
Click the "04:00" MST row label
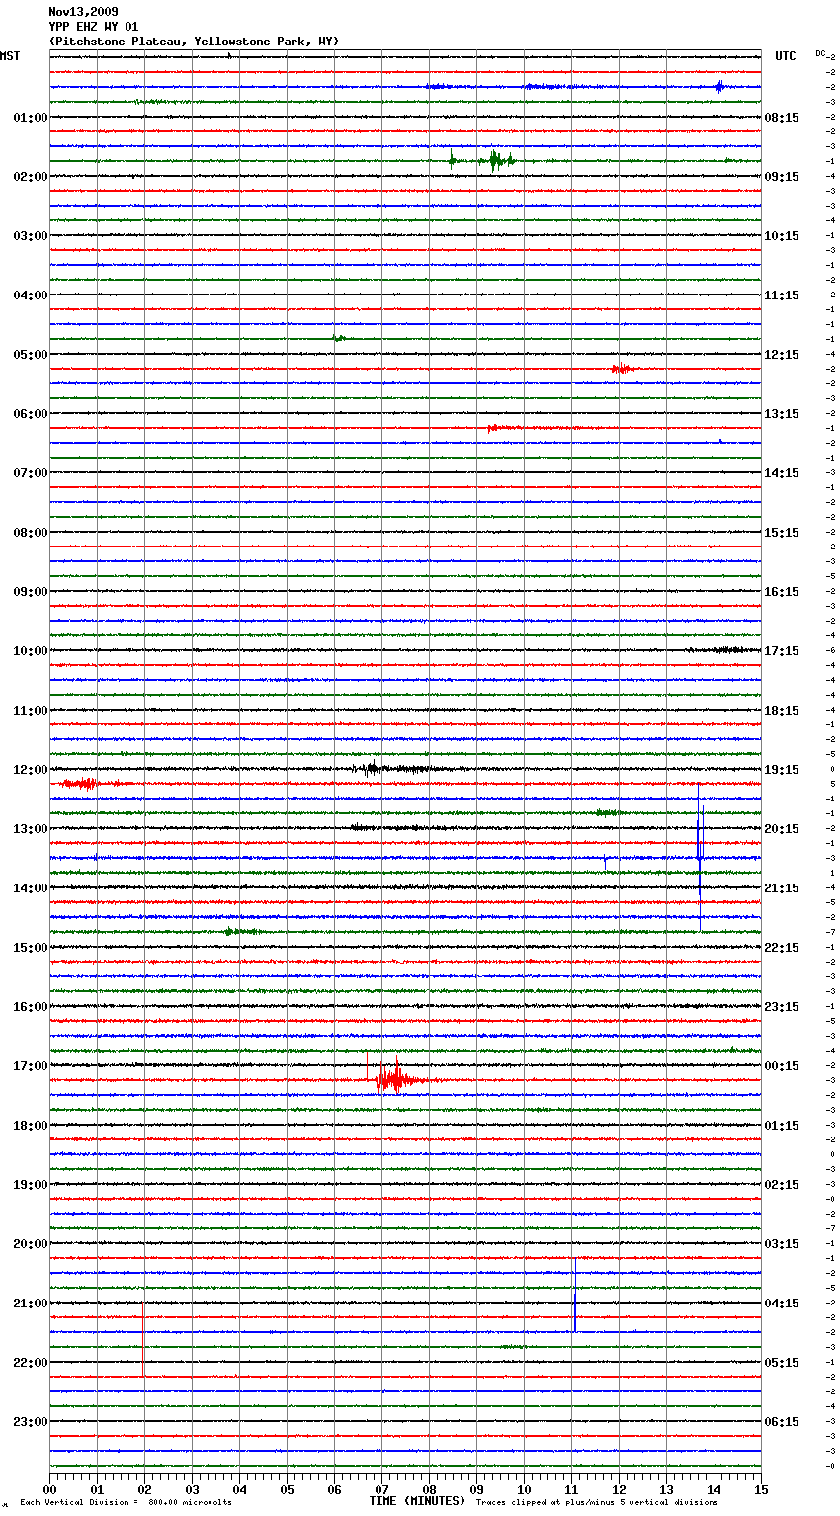coord(31,295)
